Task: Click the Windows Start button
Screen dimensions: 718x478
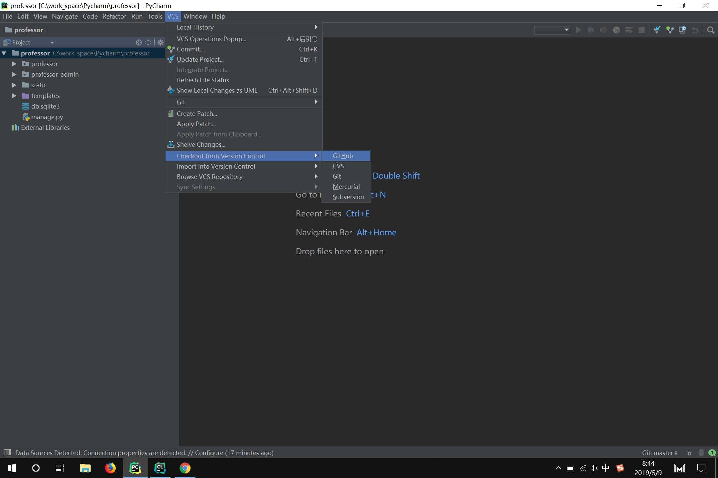Action: click(x=12, y=468)
